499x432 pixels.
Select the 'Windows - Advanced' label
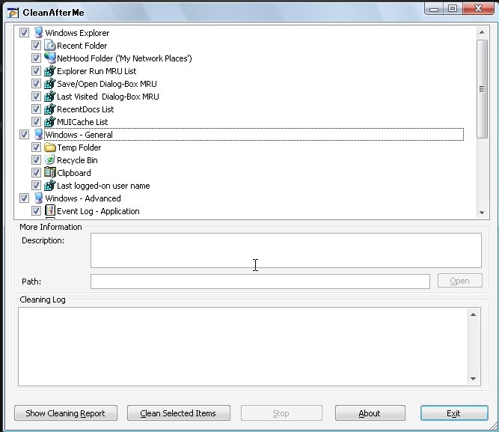click(83, 198)
